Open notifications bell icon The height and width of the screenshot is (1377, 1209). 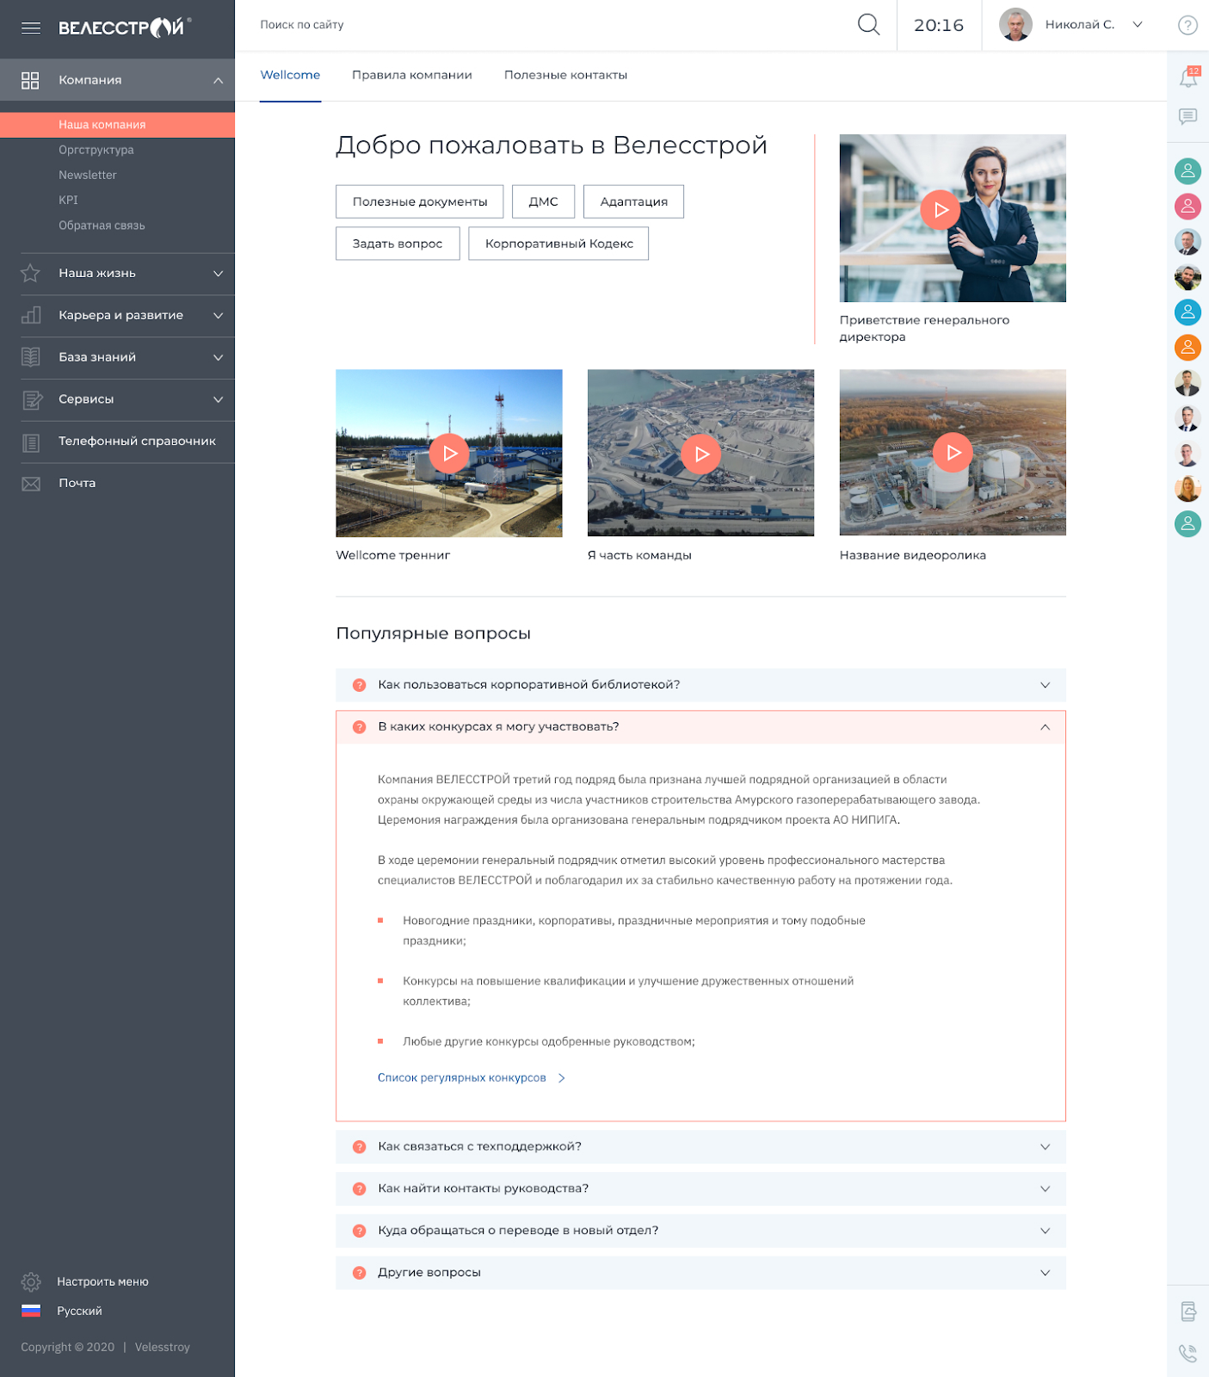[x=1188, y=77]
